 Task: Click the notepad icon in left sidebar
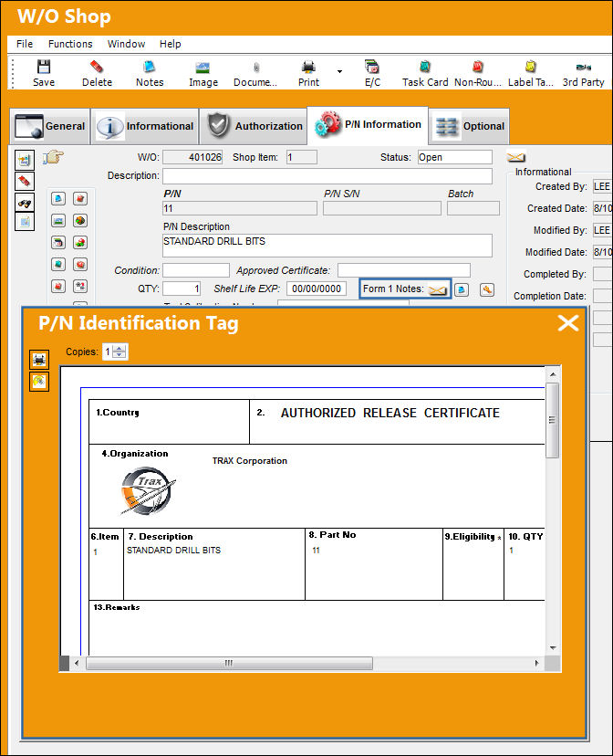click(x=25, y=222)
